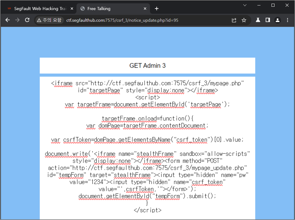Click the 'targetFrame.onload=function(){' line
Screen dimensions: 295x220
click(147, 119)
